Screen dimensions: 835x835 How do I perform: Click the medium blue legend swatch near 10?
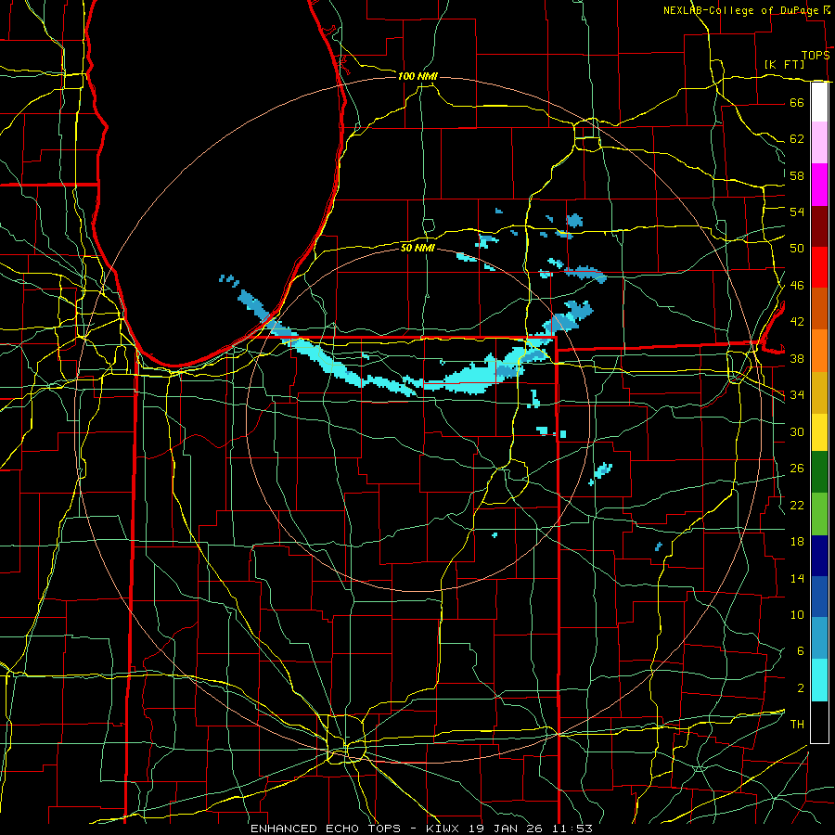click(x=819, y=597)
